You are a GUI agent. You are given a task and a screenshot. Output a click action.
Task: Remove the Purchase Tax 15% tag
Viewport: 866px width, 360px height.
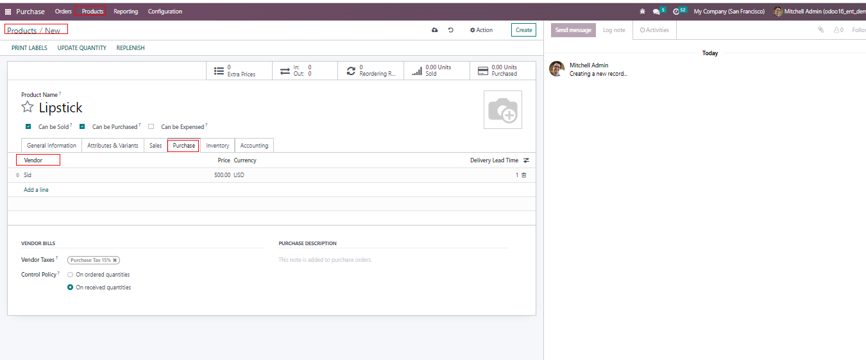[115, 261]
